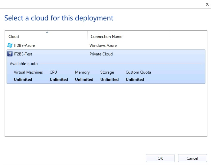Click the IT2BE-Azure Windows cloud icon
This screenshot has width=211, height=165.
(10, 45)
